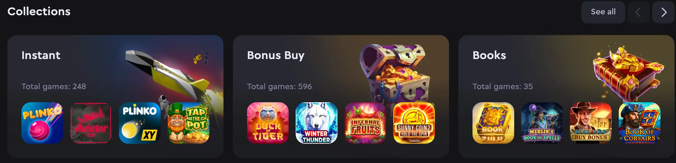Viewport: 676px width, 163px height.
Task: Go back with the left arrow button
Action: point(638,12)
